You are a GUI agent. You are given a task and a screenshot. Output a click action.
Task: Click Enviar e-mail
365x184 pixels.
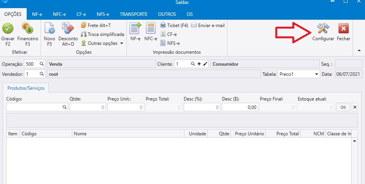(208, 26)
